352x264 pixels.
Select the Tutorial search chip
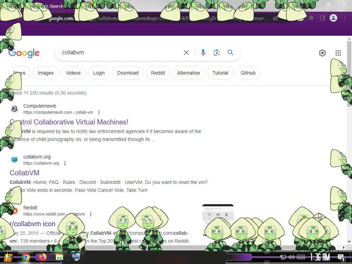click(220, 73)
